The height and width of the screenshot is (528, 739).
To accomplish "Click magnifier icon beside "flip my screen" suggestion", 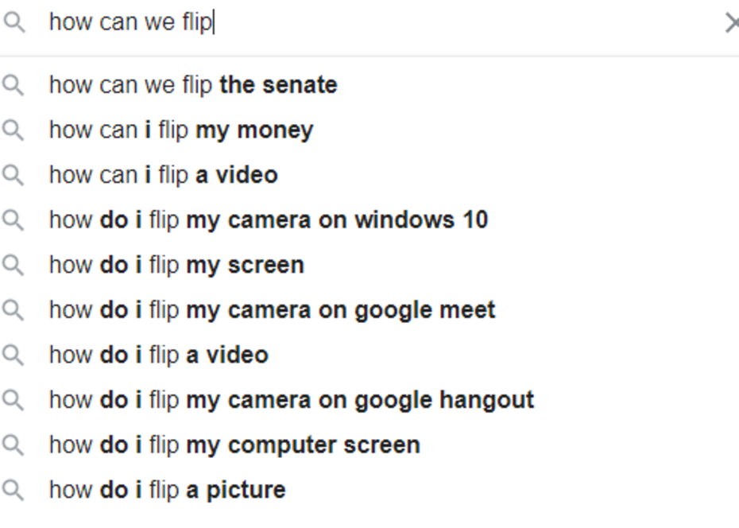I will [x=14, y=265].
